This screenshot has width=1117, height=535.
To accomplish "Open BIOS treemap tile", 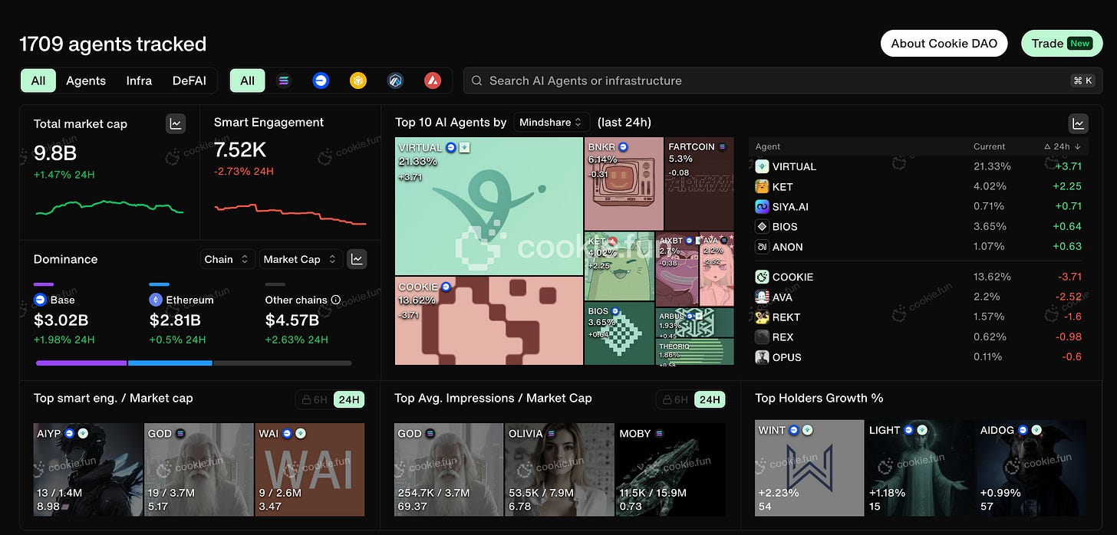I will coord(619,333).
